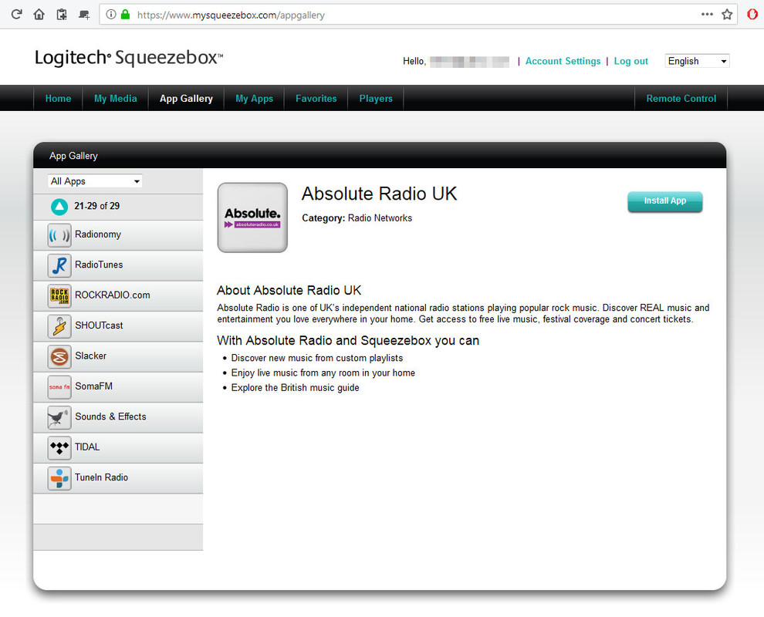Click the 'With Absolute Radio and Squeezebox' heading
764x617 pixels.
tap(348, 340)
